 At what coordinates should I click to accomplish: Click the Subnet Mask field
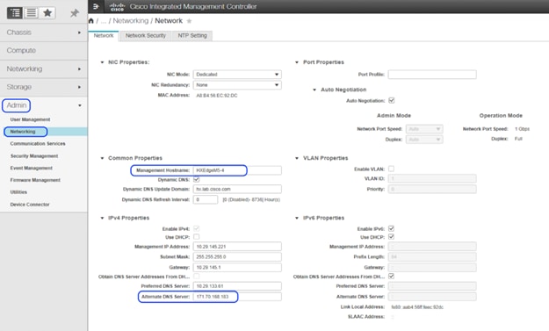click(x=237, y=257)
